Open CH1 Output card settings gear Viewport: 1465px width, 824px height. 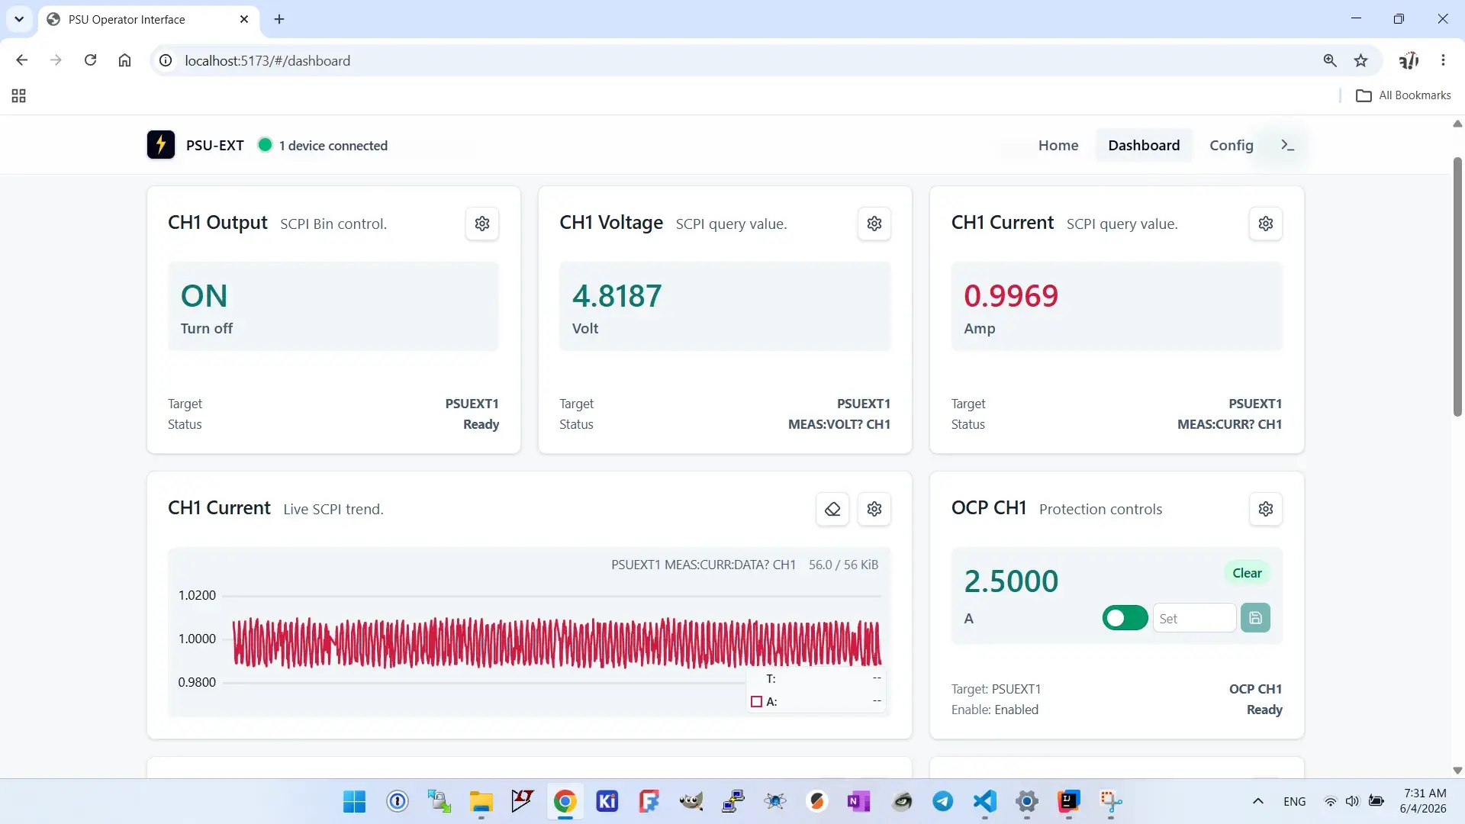(482, 224)
